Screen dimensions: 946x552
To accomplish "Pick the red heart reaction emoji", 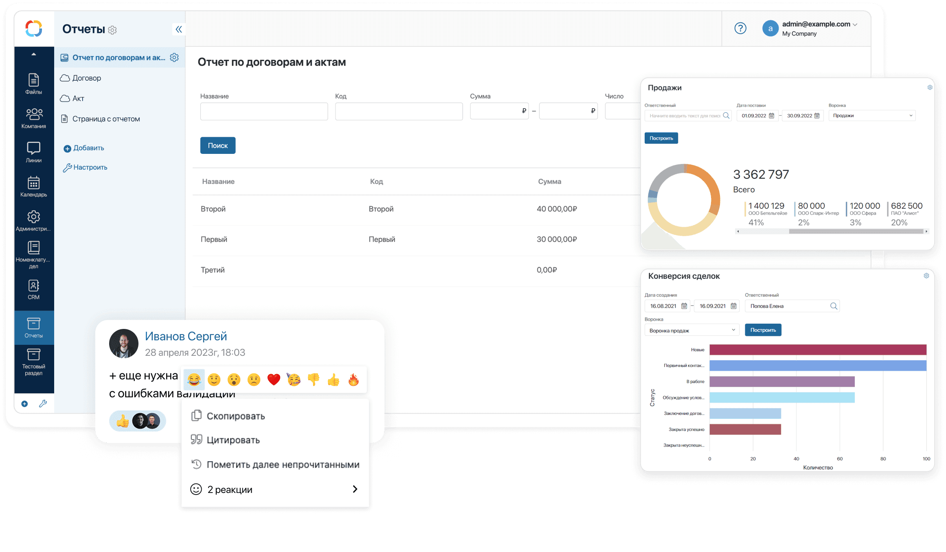I will (274, 380).
